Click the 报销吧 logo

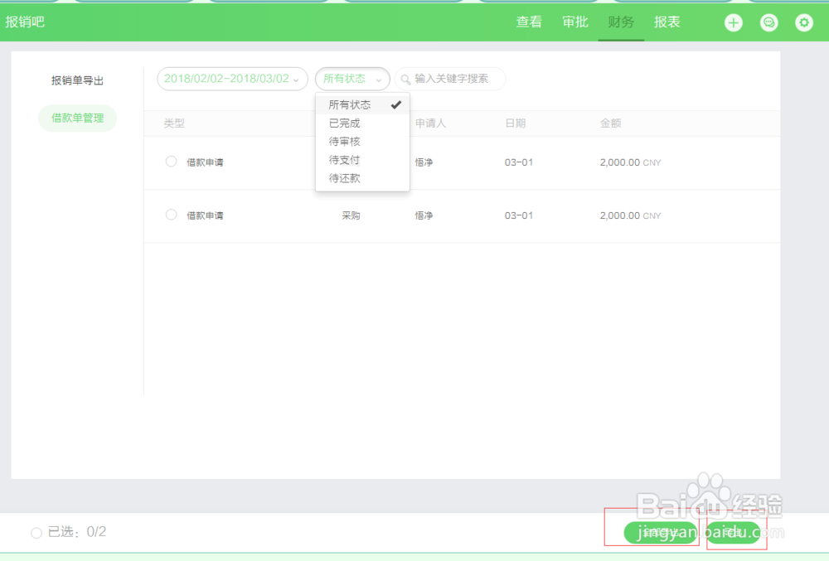coord(25,22)
